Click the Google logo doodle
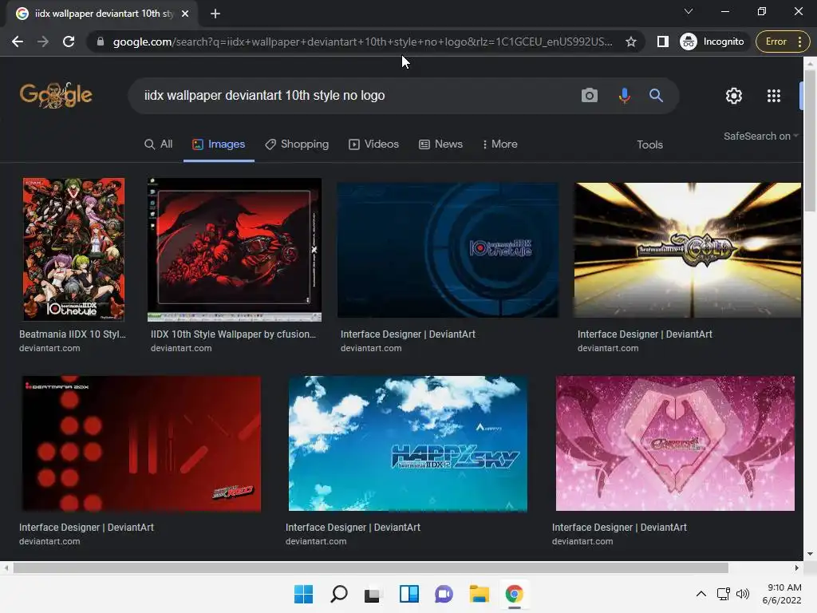This screenshot has height=613, width=817. click(56, 96)
